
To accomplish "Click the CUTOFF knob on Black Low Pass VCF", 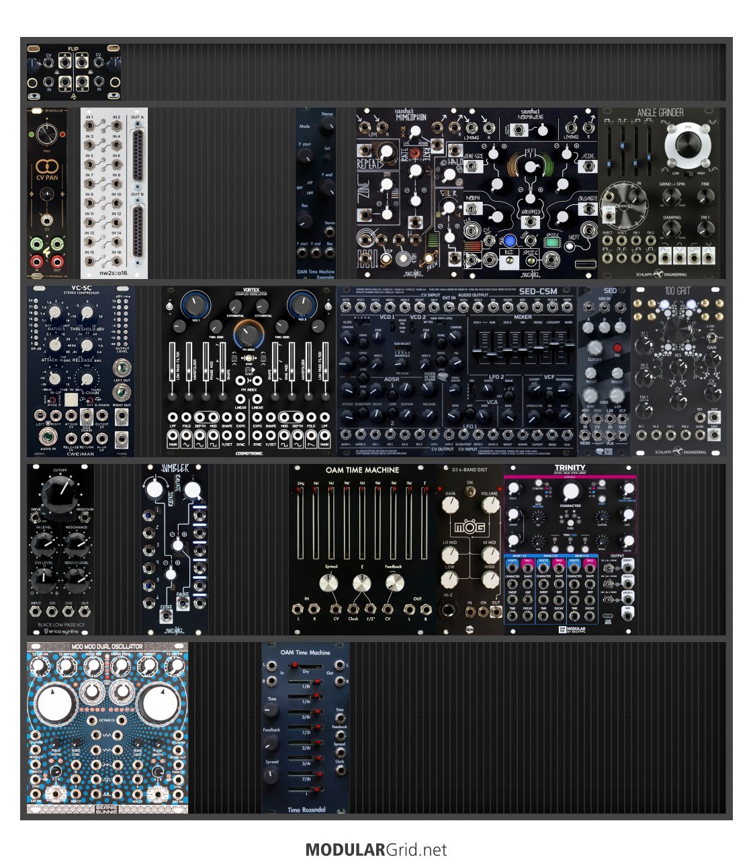I will coord(61,494).
